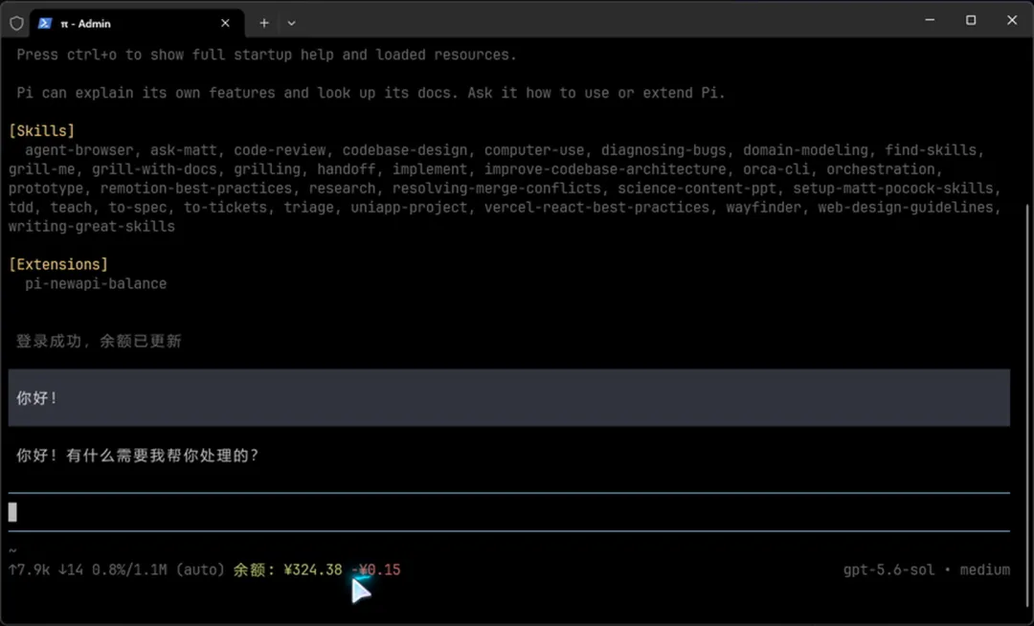Close the terminal window
Image resolution: width=1034 pixels, height=626 pixels.
(x=1012, y=20)
